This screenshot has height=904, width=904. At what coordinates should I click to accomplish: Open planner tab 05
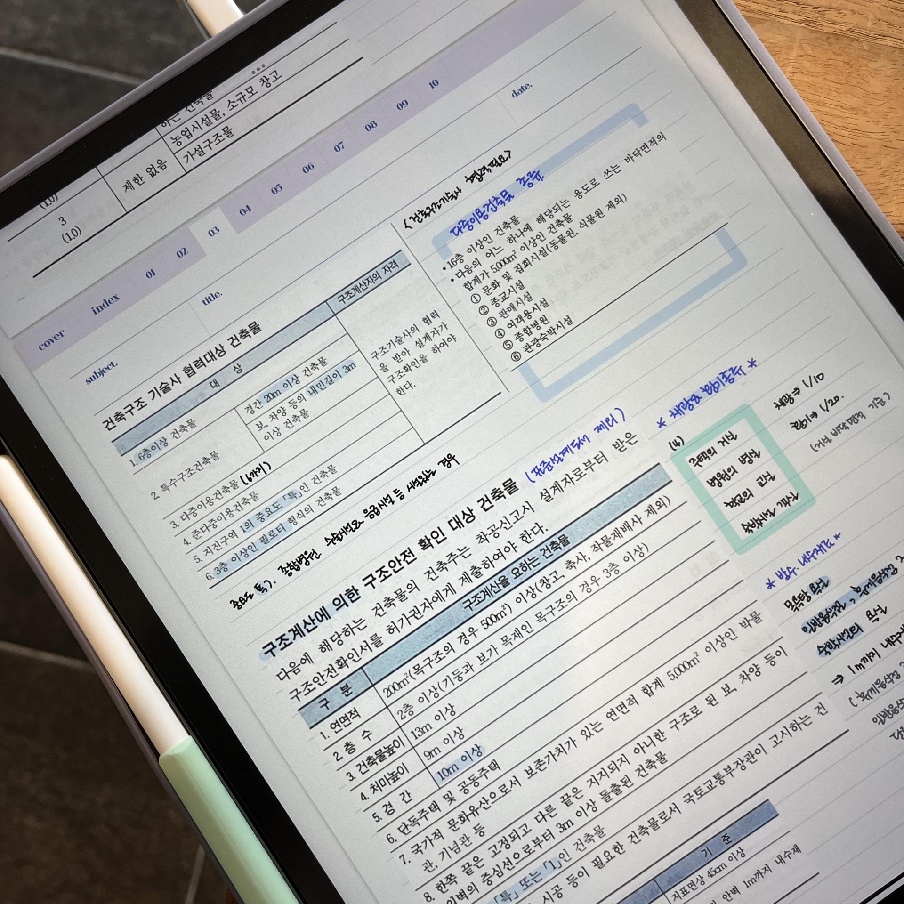coord(277,189)
